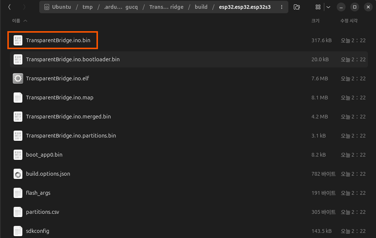376x238 pixels.
Task: Select file name flash_args
Action: pyautogui.click(x=38, y=193)
